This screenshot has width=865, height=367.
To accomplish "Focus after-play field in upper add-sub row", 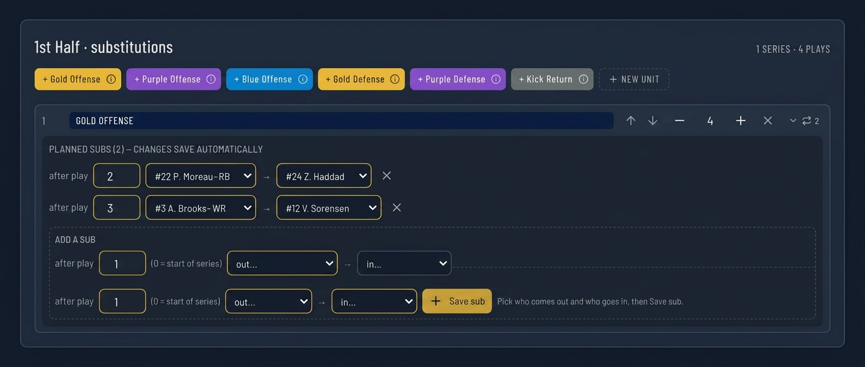I will 122,263.
